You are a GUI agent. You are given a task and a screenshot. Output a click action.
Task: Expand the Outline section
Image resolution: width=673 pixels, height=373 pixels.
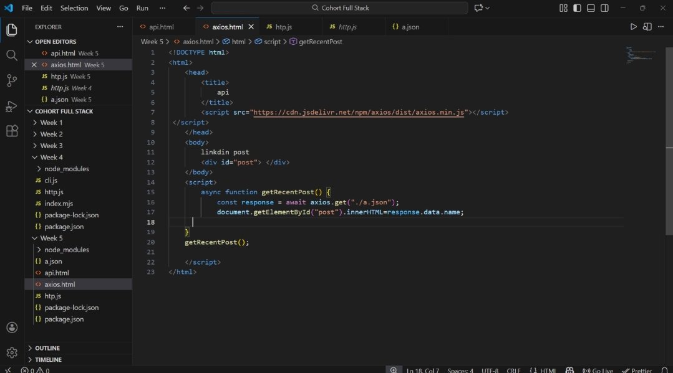point(30,348)
